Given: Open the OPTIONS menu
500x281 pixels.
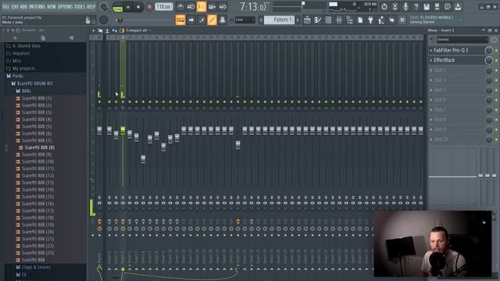Looking at the screenshot, I should coord(66,7).
